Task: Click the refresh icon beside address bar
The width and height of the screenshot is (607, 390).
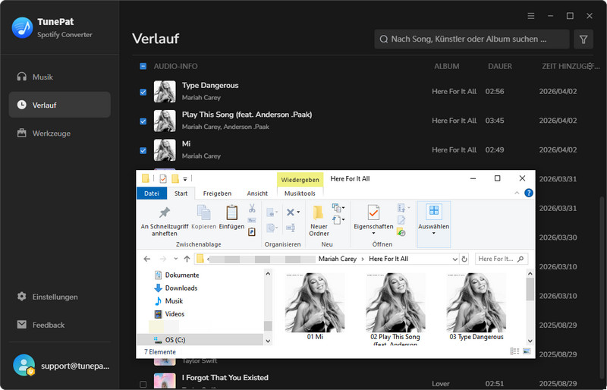Action: click(464, 259)
